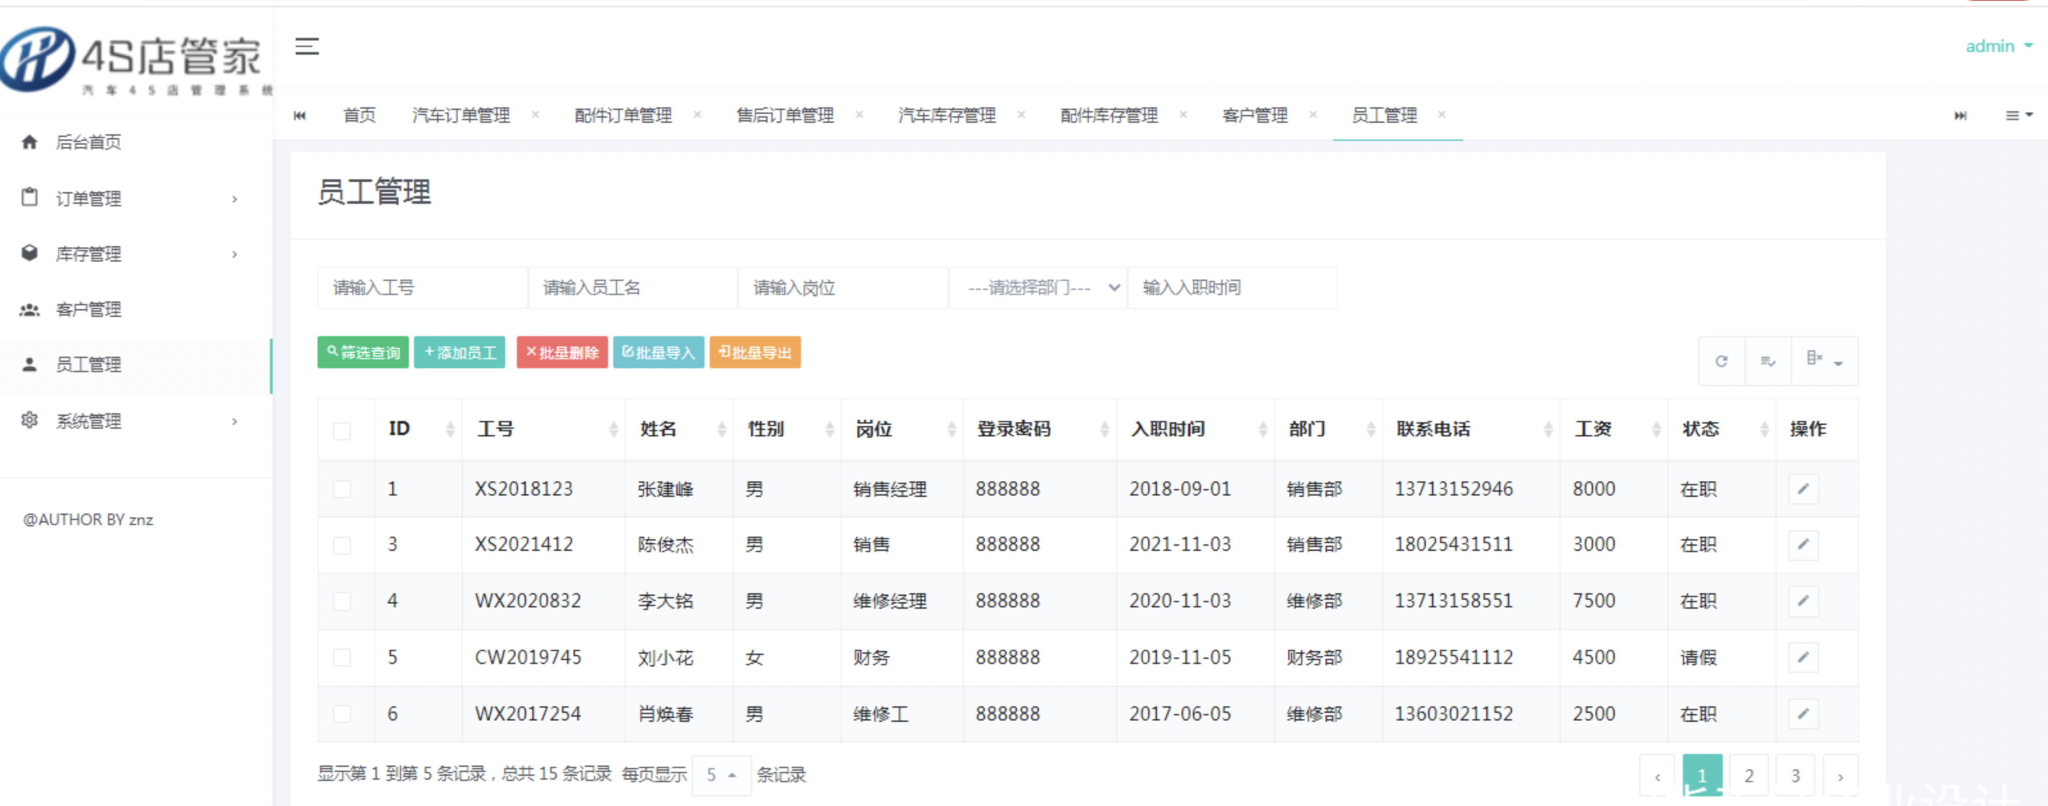The width and height of the screenshot is (2048, 806).
Task: Click the 筛选查询 button
Action: [363, 352]
